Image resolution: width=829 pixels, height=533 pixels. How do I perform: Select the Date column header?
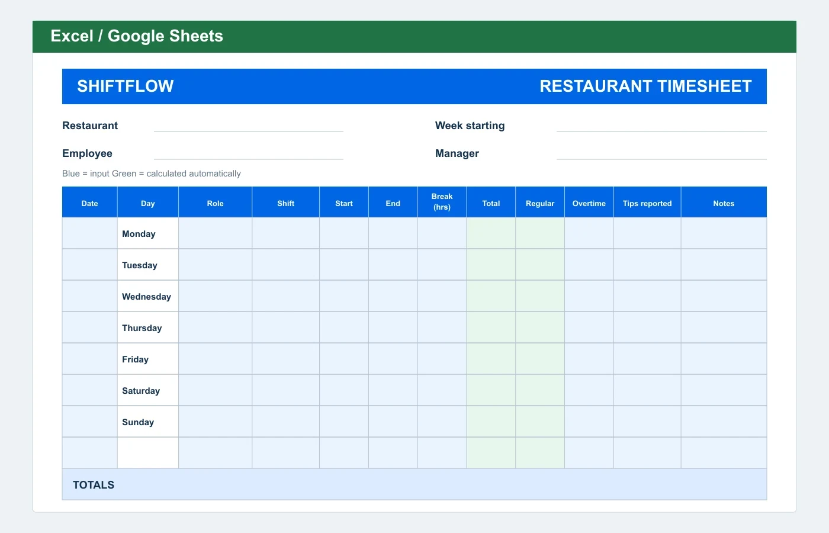90,203
